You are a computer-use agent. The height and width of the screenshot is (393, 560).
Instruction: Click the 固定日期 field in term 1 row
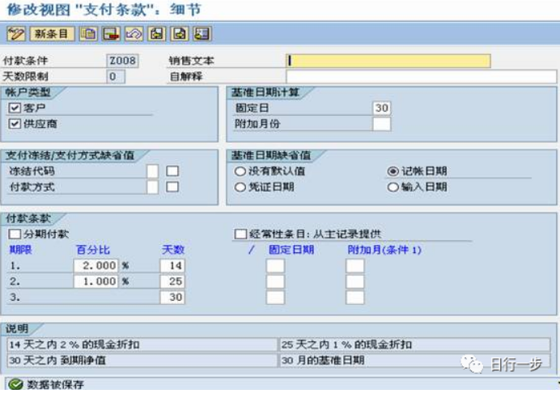[x=275, y=265]
